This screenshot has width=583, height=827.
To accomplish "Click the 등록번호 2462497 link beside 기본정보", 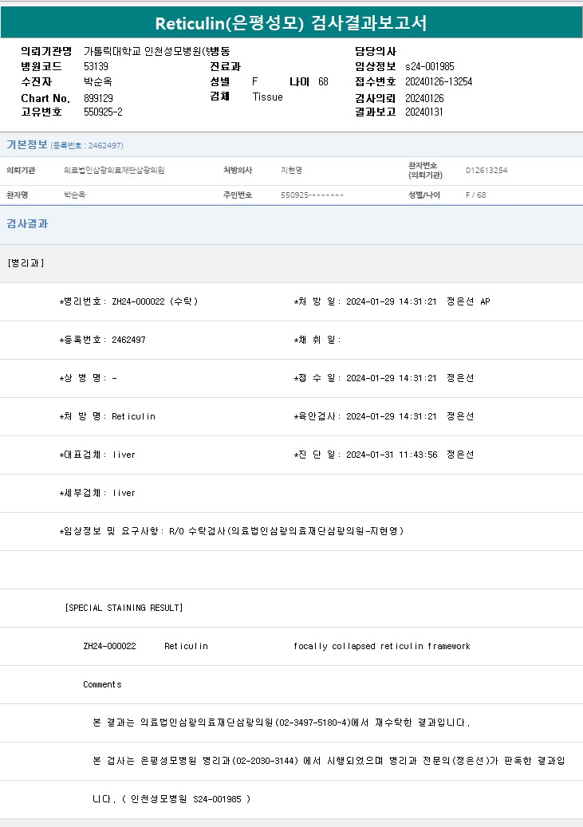I will (x=87, y=146).
